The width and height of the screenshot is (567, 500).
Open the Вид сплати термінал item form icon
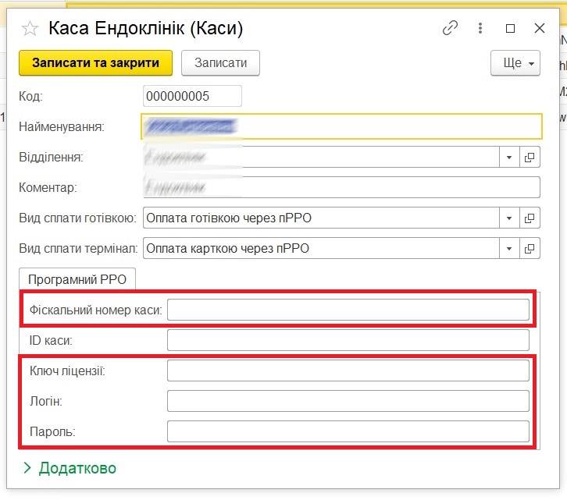point(530,249)
